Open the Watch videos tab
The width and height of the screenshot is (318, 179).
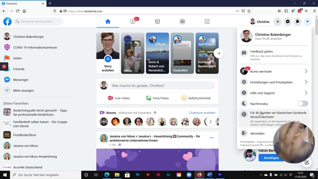(133, 22)
